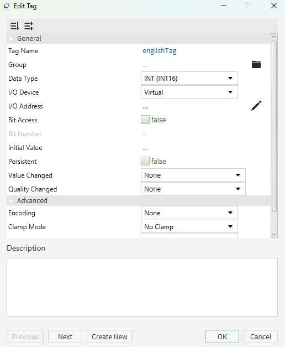
Task: Click the Edit Tag app logo icon
Action: coord(7,6)
